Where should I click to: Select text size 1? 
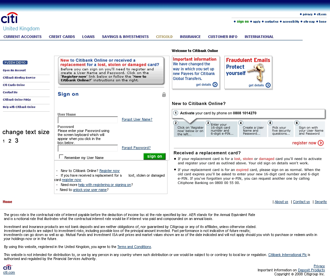click(x=4, y=141)
